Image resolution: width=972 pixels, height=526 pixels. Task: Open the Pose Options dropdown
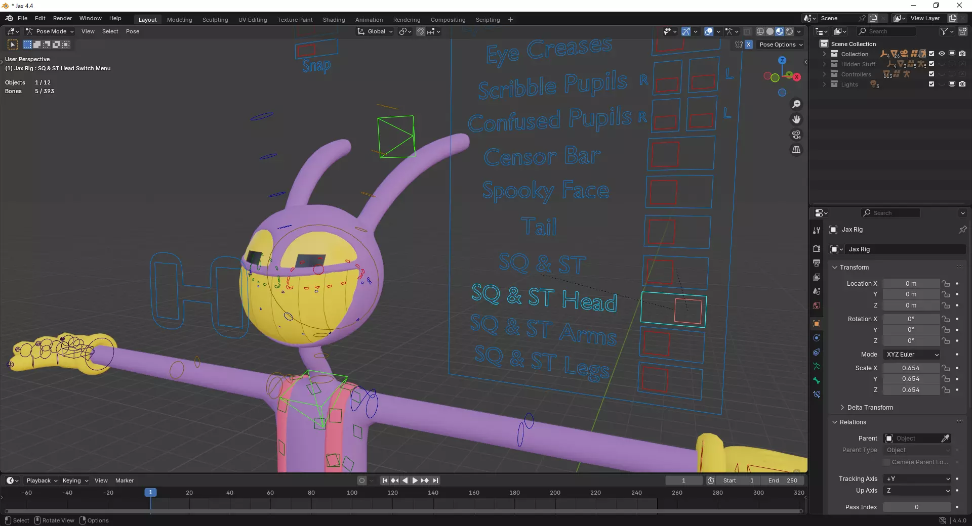[781, 45]
